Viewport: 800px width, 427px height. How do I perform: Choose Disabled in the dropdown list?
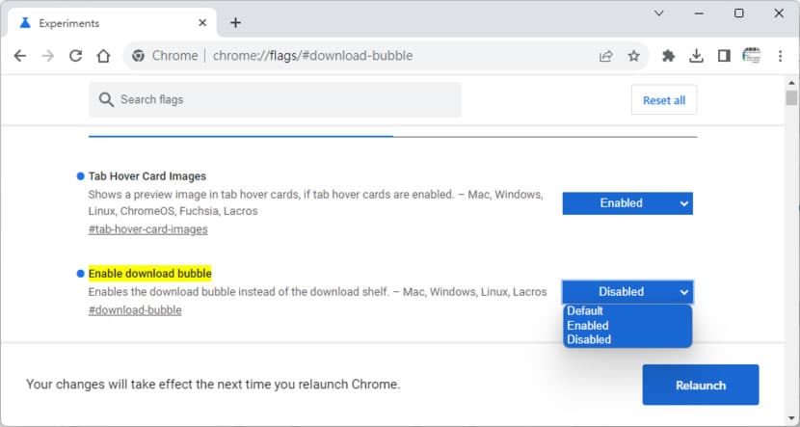pyautogui.click(x=627, y=339)
